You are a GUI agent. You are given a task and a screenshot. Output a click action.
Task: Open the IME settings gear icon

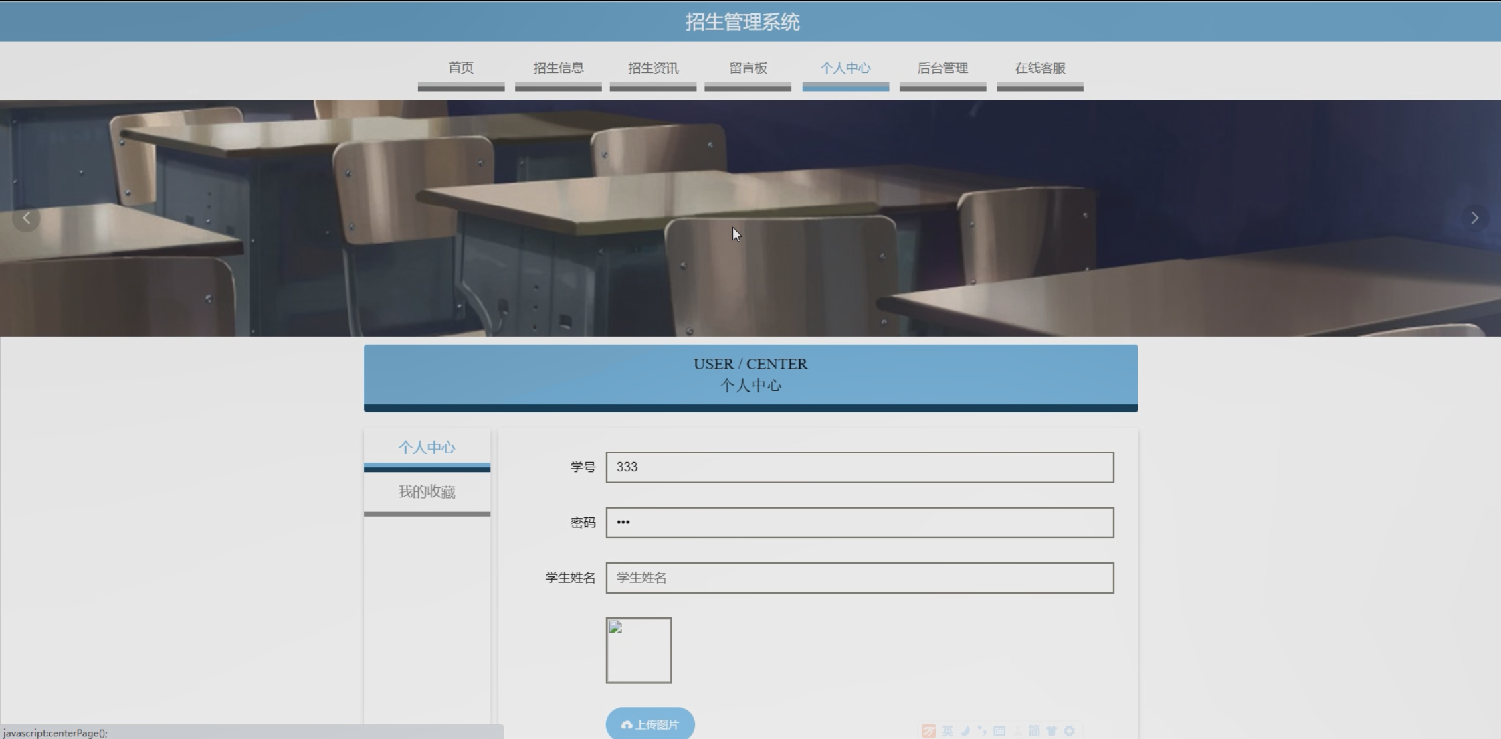pyautogui.click(x=1069, y=731)
